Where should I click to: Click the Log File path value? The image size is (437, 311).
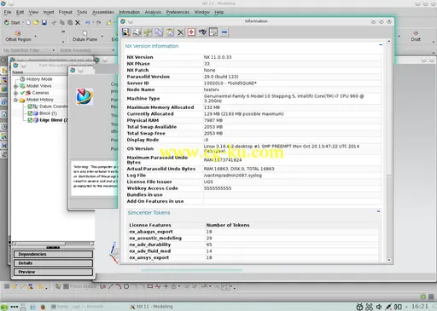coord(233,176)
